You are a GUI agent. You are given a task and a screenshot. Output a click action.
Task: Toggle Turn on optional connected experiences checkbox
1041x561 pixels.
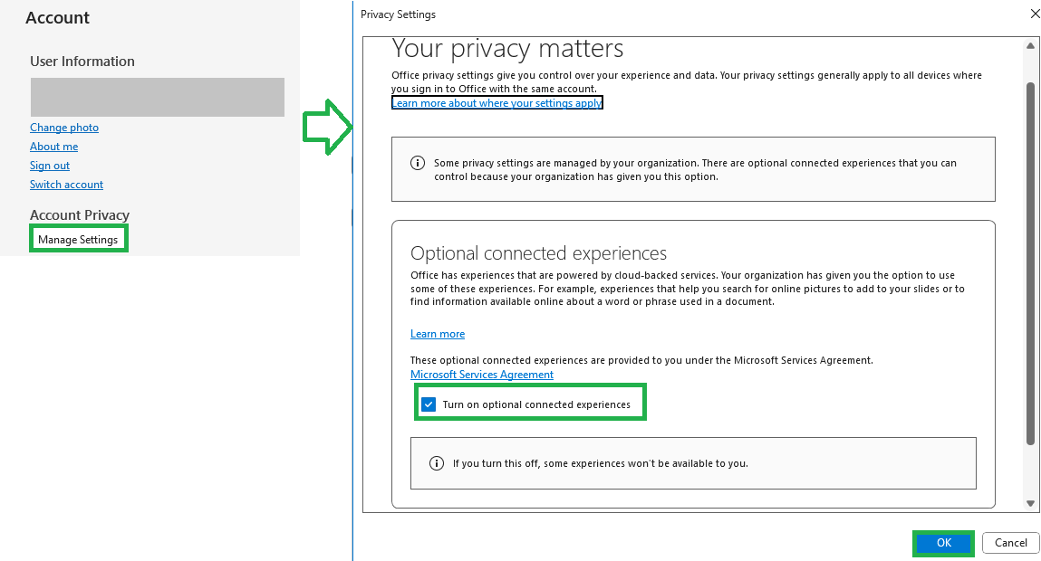[429, 404]
